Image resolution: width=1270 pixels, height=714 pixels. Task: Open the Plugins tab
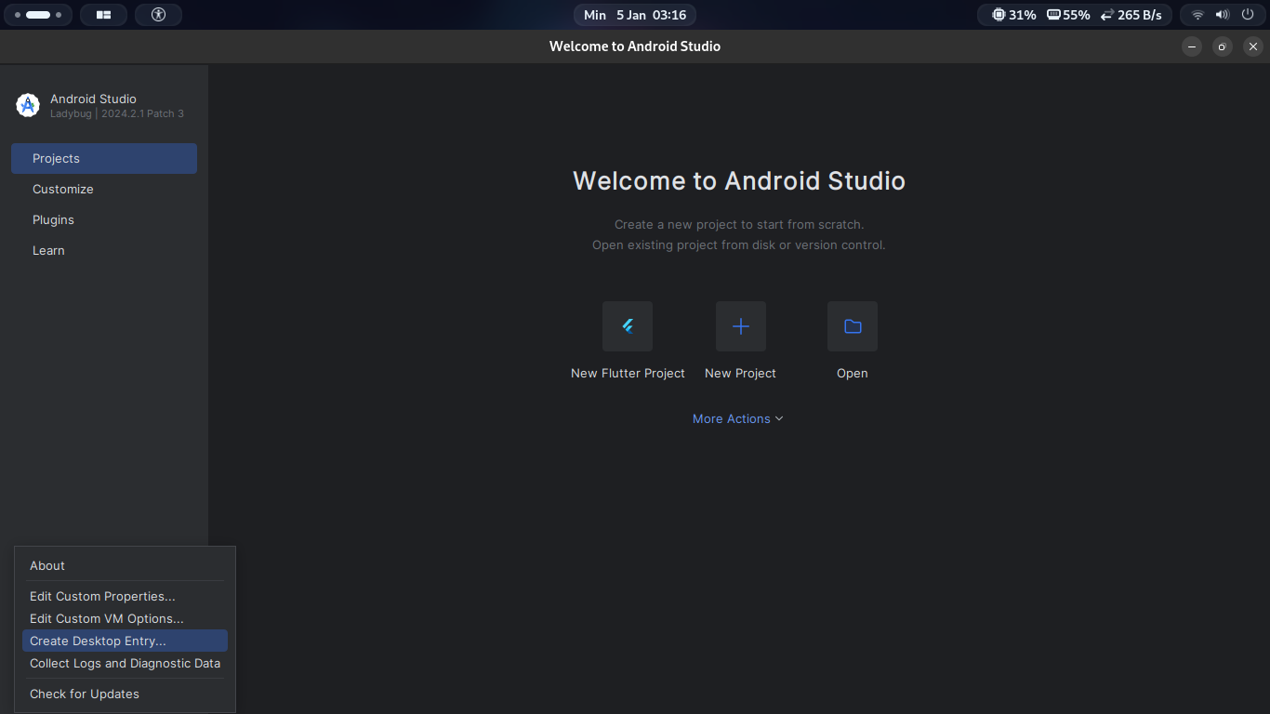104,219
